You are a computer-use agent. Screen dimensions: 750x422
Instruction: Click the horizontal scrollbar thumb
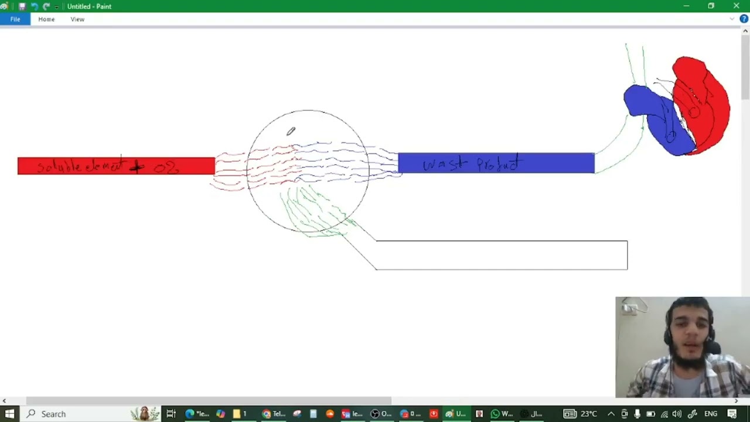click(x=209, y=401)
